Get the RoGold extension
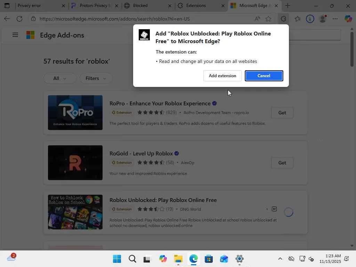The image size is (356, 267). [282, 163]
